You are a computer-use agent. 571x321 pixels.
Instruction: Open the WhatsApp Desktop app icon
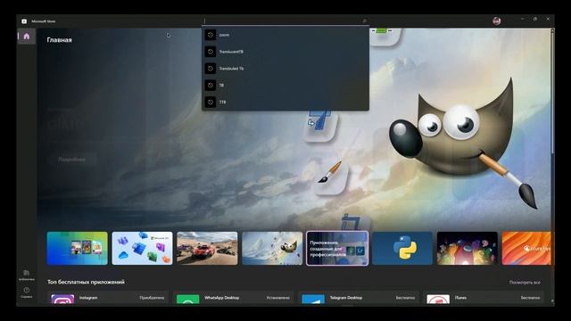pyautogui.click(x=188, y=299)
